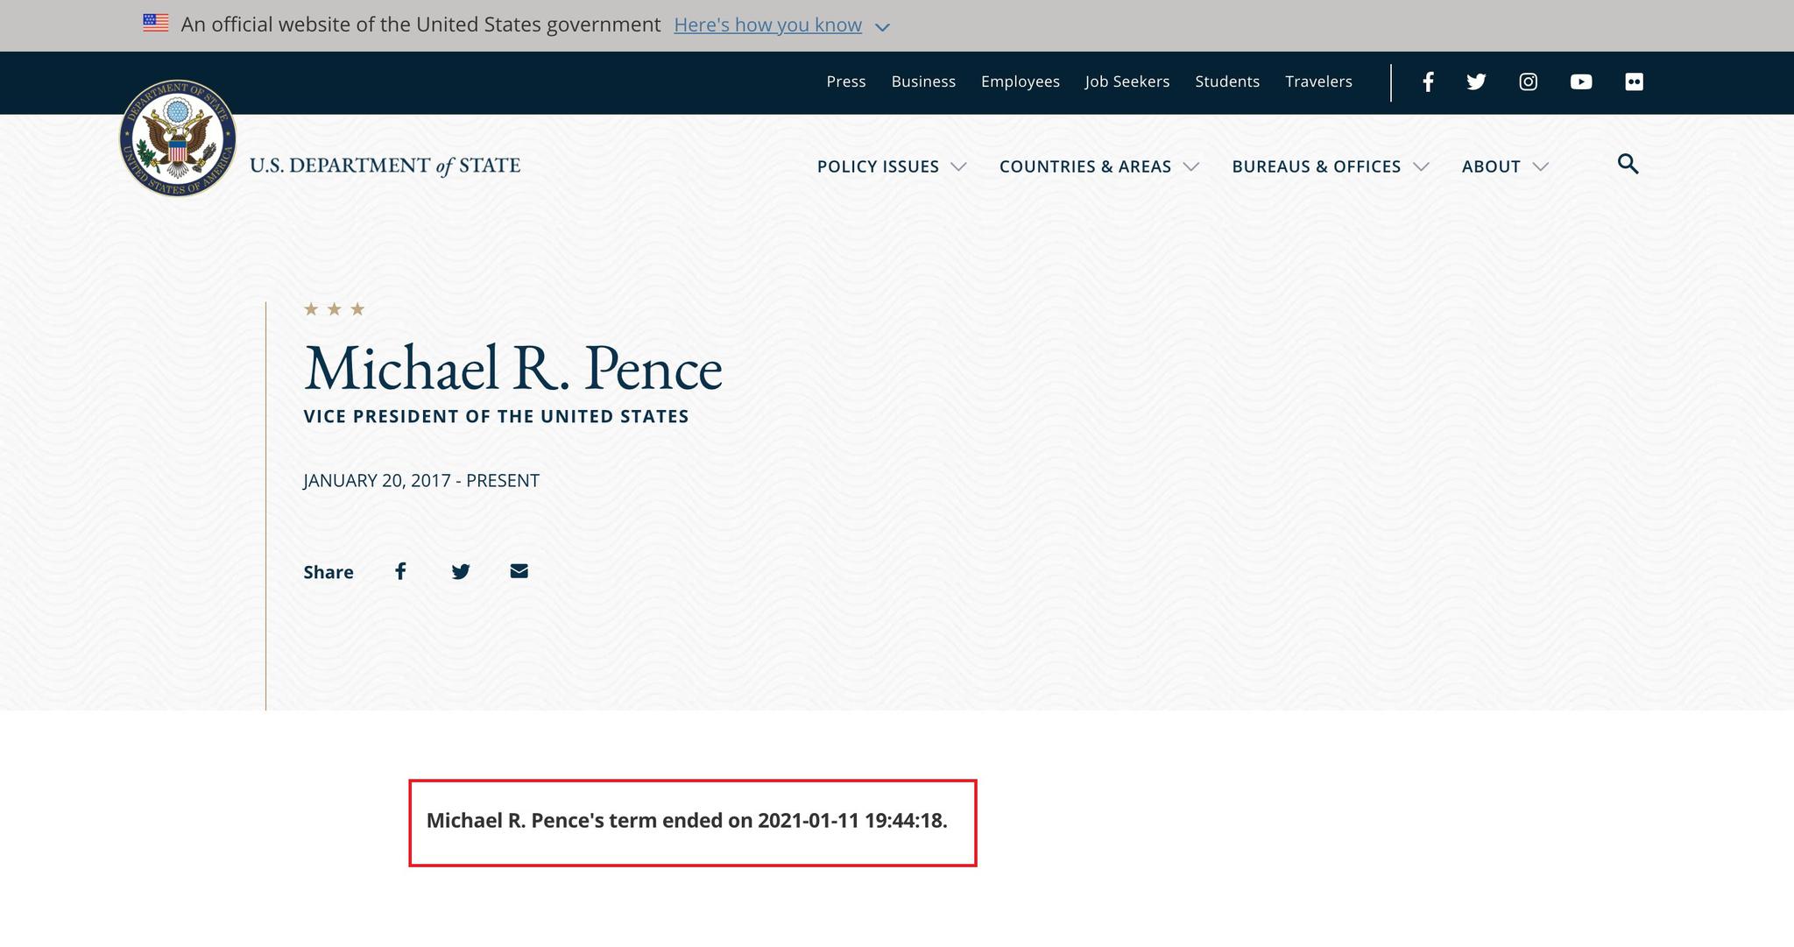The height and width of the screenshot is (947, 1794).
Task: Click the Email share icon
Action: pyautogui.click(x=519, y=571)
